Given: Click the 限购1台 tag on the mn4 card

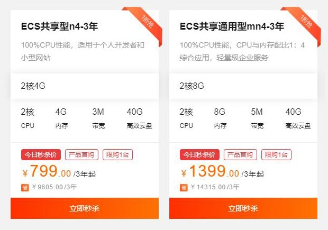Looking at the screenshot, I should [276, 155].
